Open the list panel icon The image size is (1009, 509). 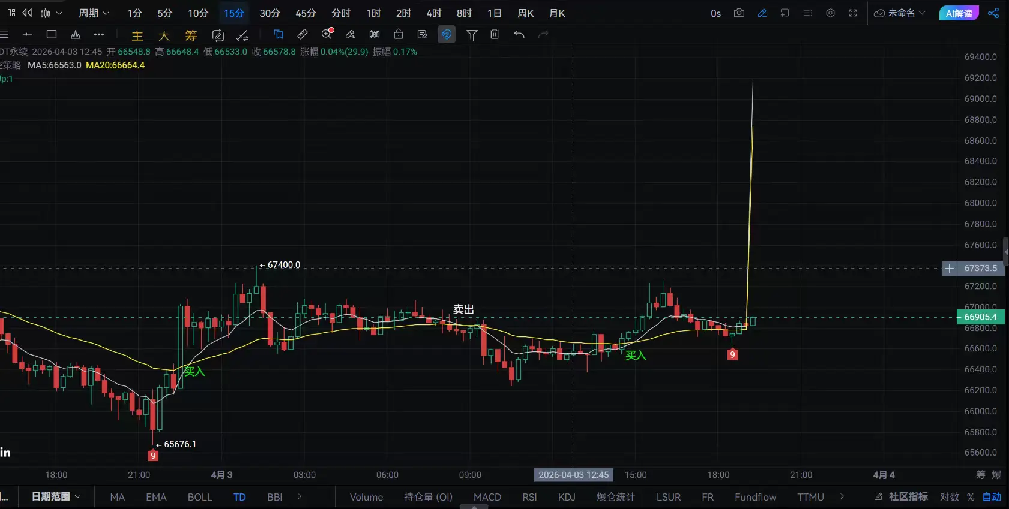click(x=807, y=13)
